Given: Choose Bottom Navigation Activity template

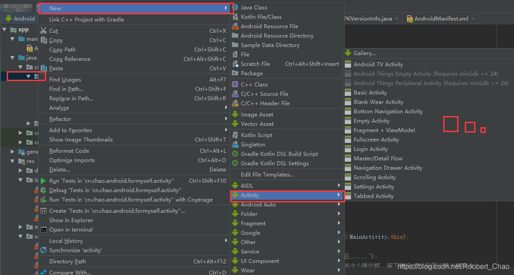Looking at the screenshot, I should [388, 112].
